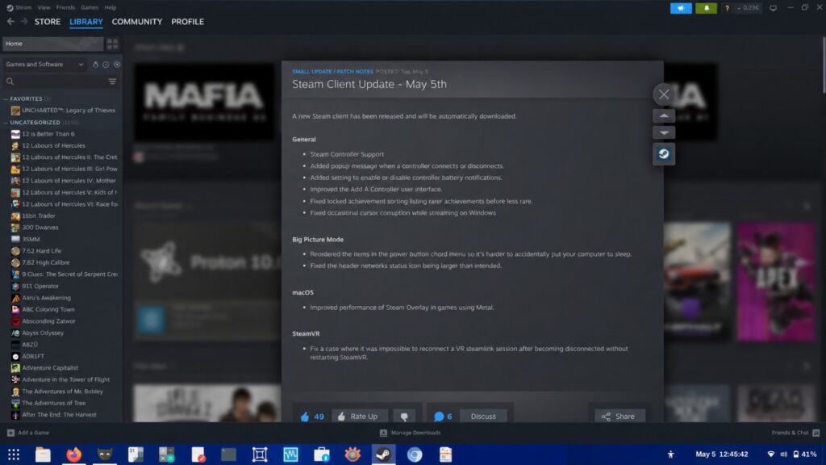The width and height of the screenshot is (826, 465).
Task: Click the Rate Up button
Action: (x=359, y=416)
